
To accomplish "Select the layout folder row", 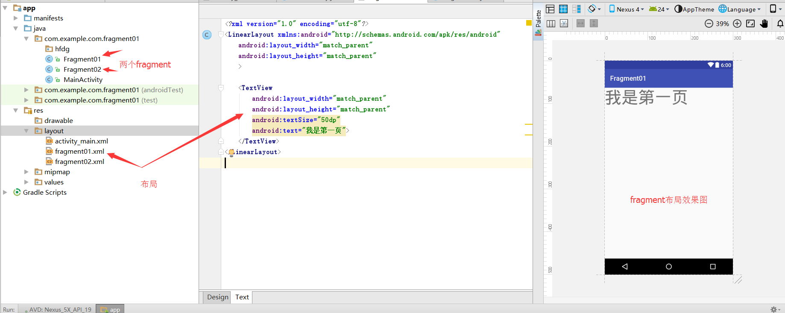I will (100, 131).
